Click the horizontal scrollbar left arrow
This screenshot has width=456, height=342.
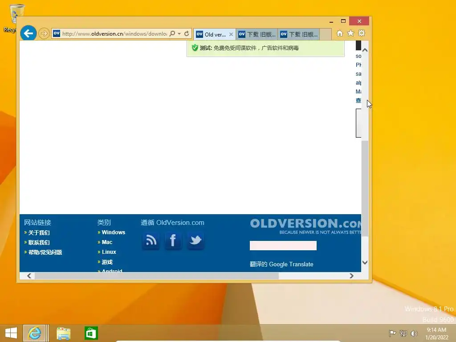[x=29, y=276]
